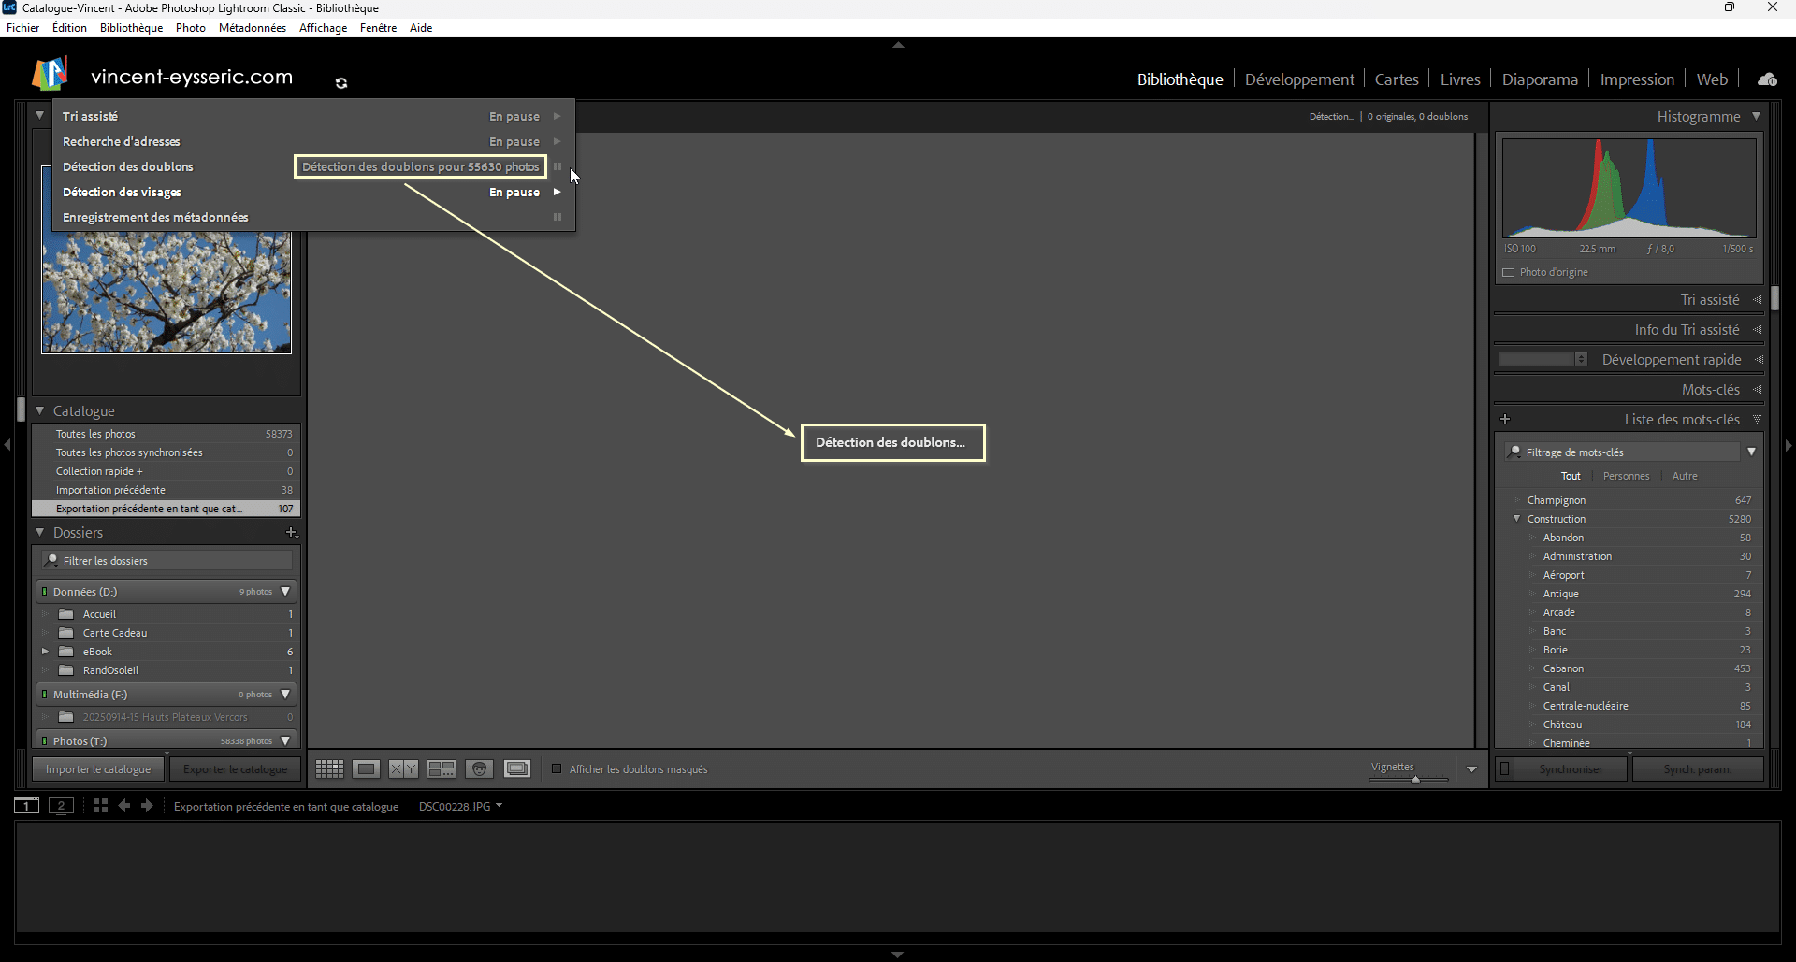Toggle the Photo d'origine checkbox
The height and width of the screenshot is (962, 1796).
1508,272
